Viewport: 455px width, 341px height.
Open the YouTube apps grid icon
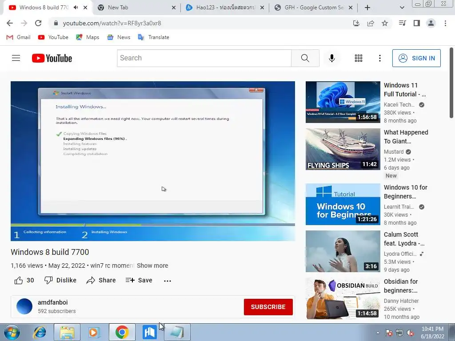click(x=359, y=58)
